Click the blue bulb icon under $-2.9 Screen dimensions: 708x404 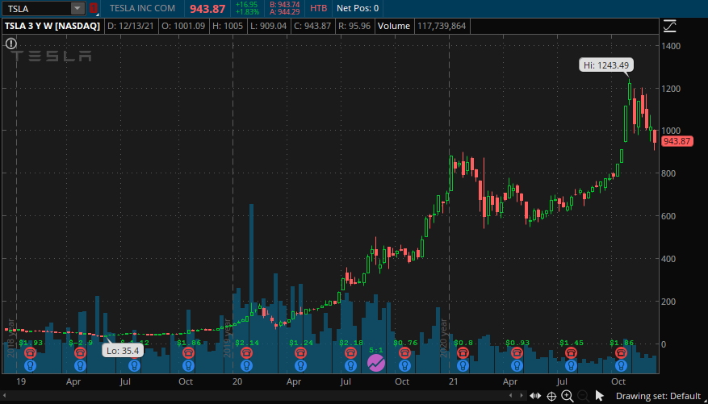(x=81, y=365)
